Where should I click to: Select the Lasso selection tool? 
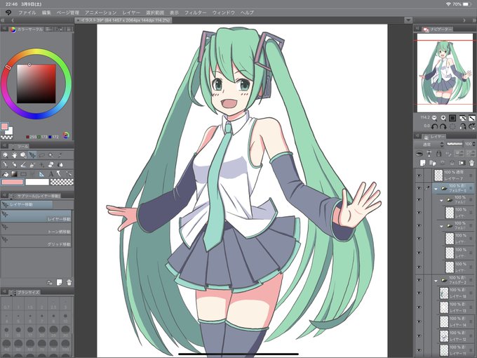pos(41,155)
